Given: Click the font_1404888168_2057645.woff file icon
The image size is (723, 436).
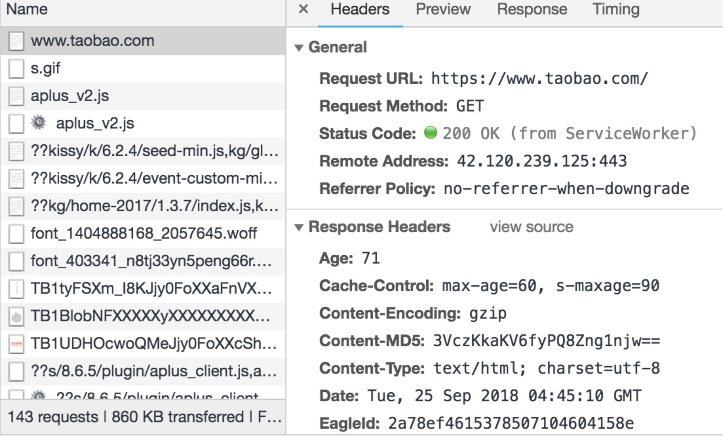Looking at the screenshot, I should tap(16, 234).
